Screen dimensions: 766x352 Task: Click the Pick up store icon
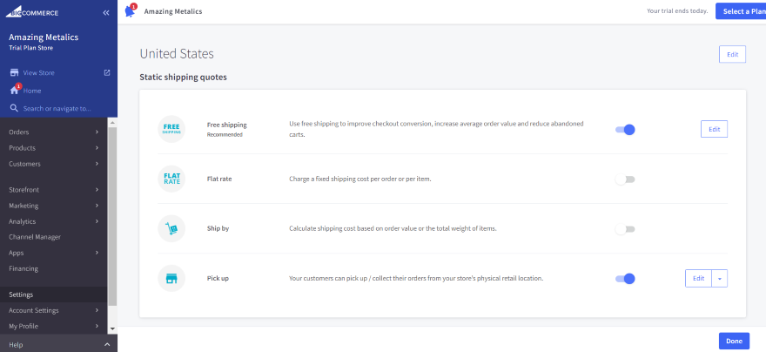pos(171,278)
